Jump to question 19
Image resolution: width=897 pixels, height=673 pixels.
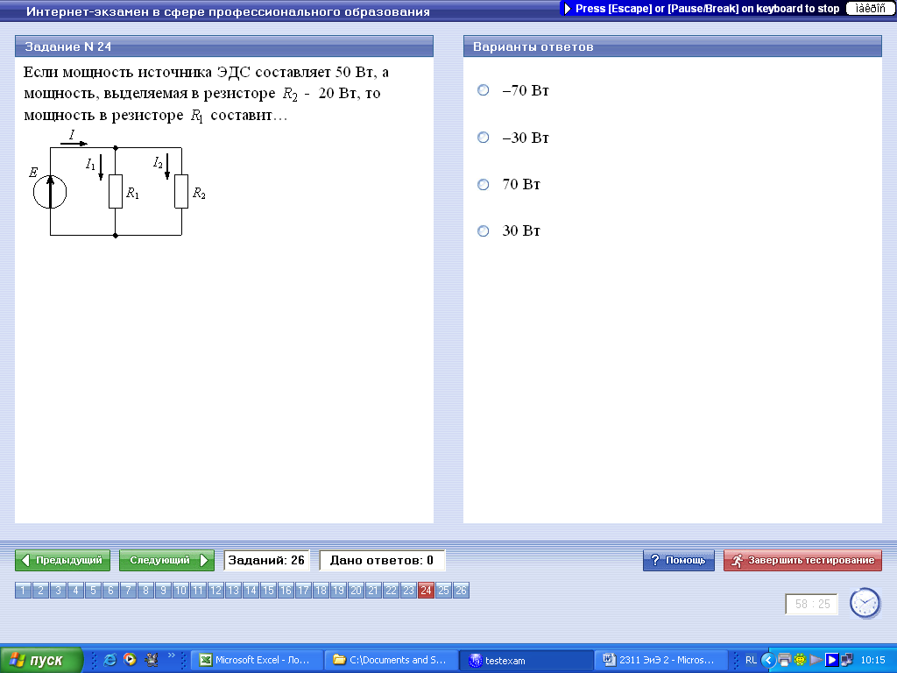338,590
